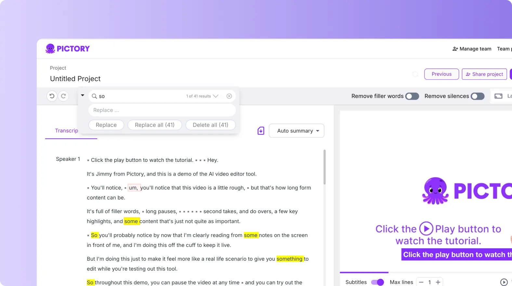Increase max lines with plus icon
This screenshot has height=286, width=512.
pyautogui.click(x=438, y=282)
